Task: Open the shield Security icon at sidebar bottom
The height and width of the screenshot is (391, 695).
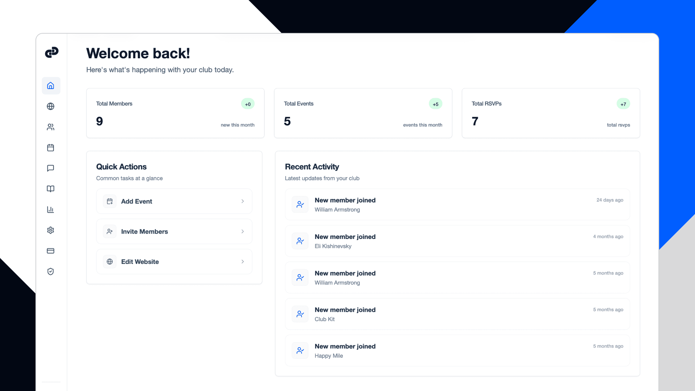Action: [51, 272]
